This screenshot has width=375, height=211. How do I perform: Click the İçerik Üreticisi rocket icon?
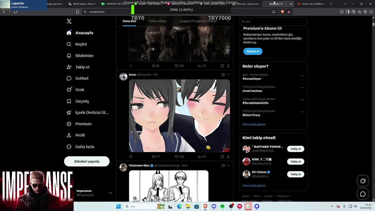point(69,113)
